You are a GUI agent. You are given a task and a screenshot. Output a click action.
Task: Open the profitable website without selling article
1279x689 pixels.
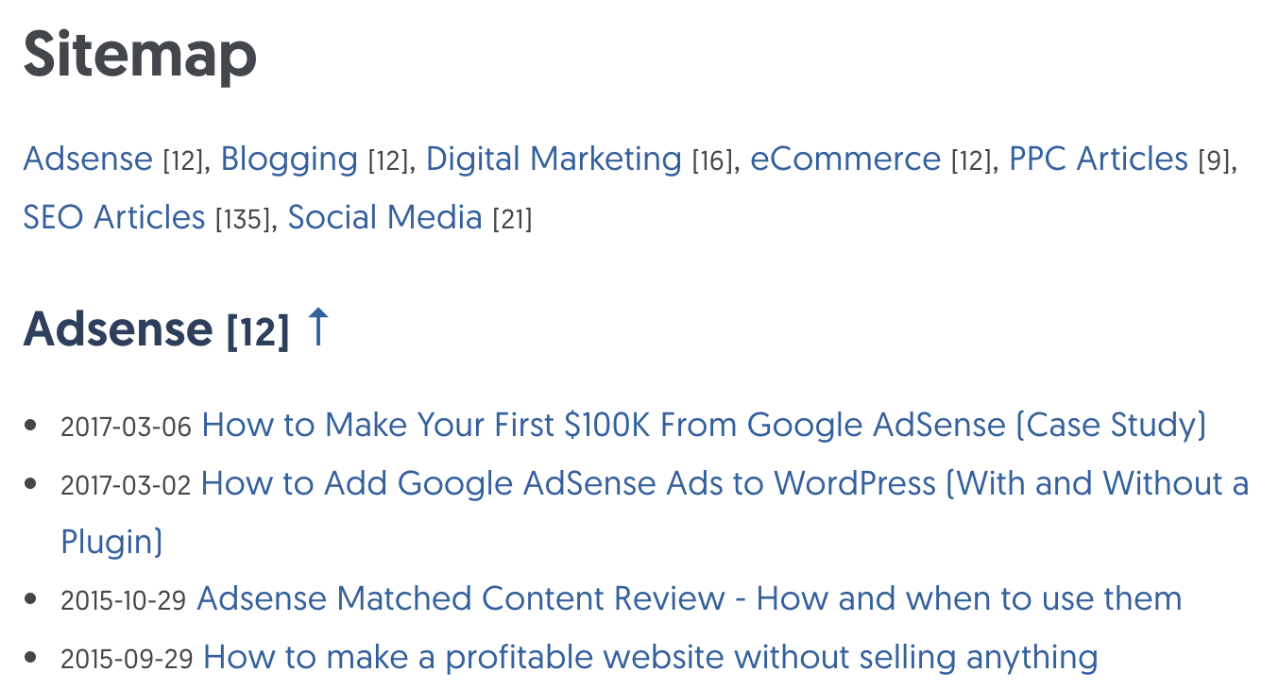click(650, 657)
